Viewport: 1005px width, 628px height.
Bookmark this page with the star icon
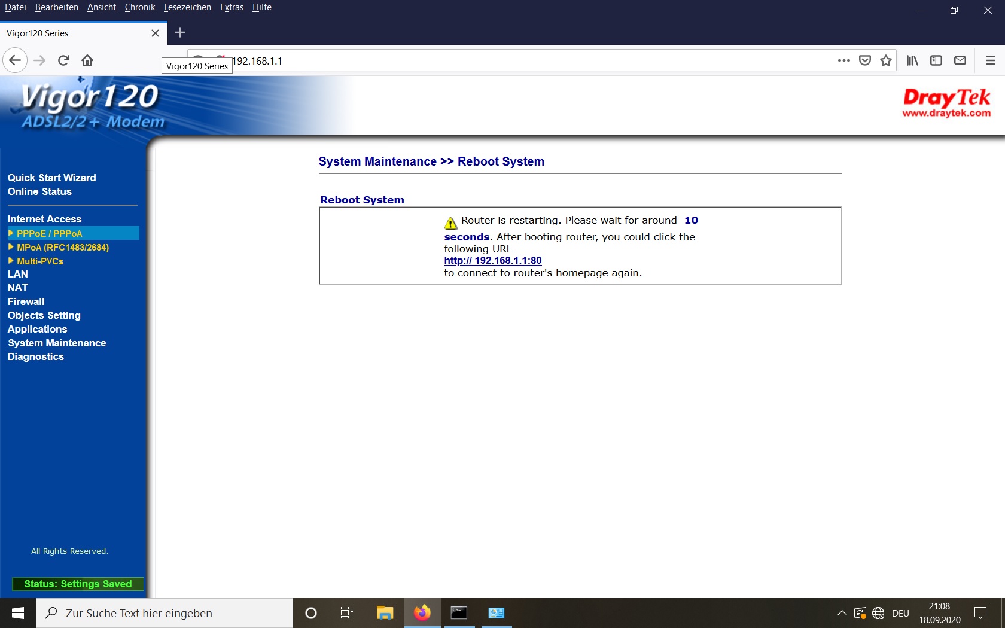coord(886,60)
